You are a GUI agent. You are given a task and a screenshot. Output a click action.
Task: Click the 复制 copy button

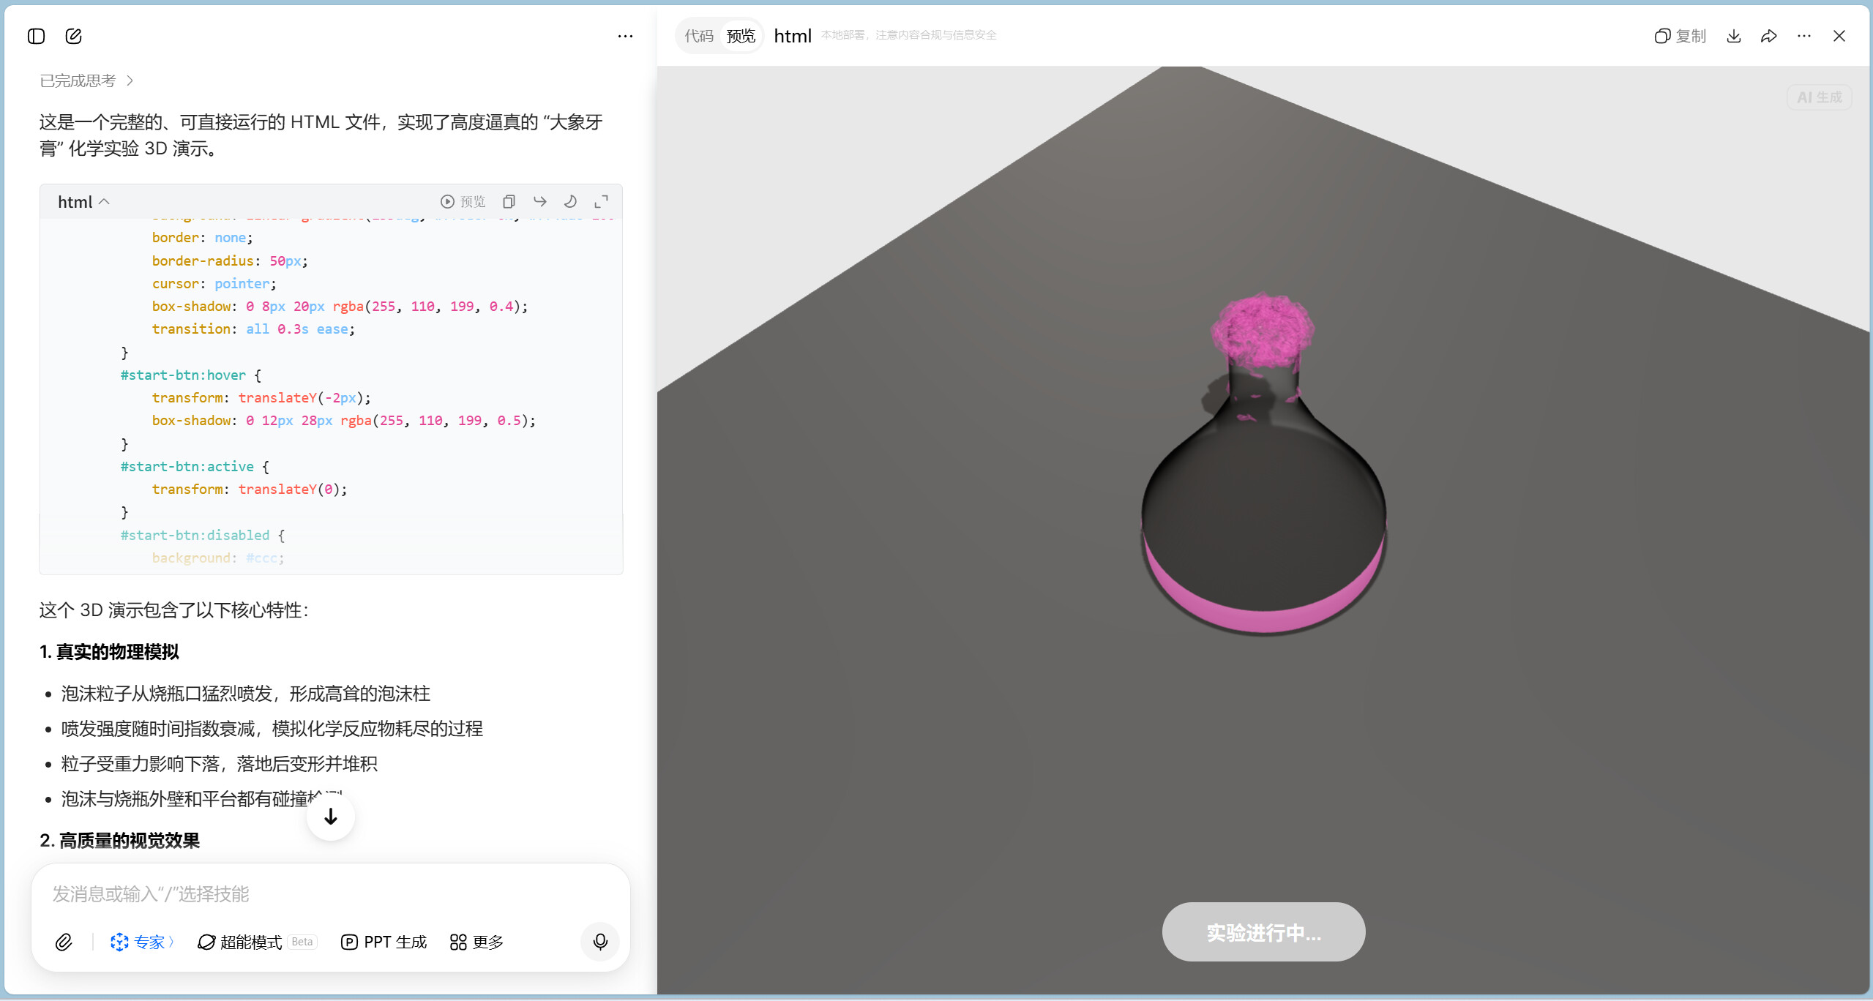[1680, 36]
